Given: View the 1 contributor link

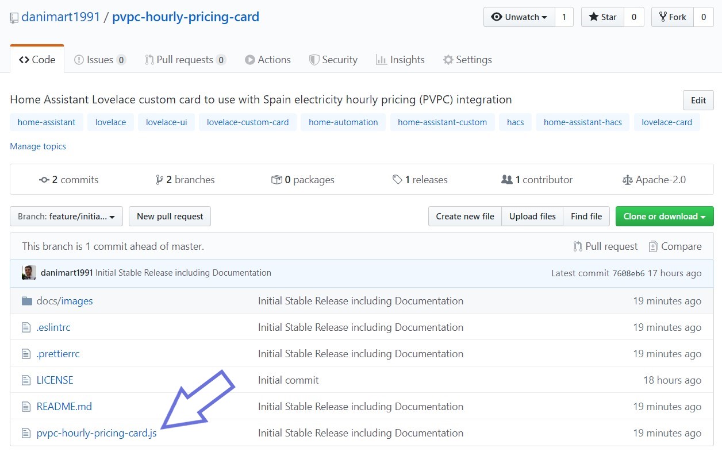Looking at the screenshot, I should (x=537, y=180).
